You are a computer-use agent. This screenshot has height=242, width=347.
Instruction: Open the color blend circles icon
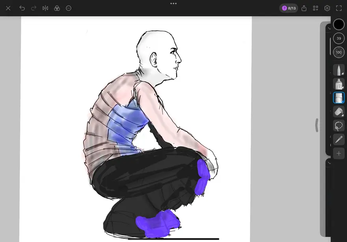(x=57, y=8)
